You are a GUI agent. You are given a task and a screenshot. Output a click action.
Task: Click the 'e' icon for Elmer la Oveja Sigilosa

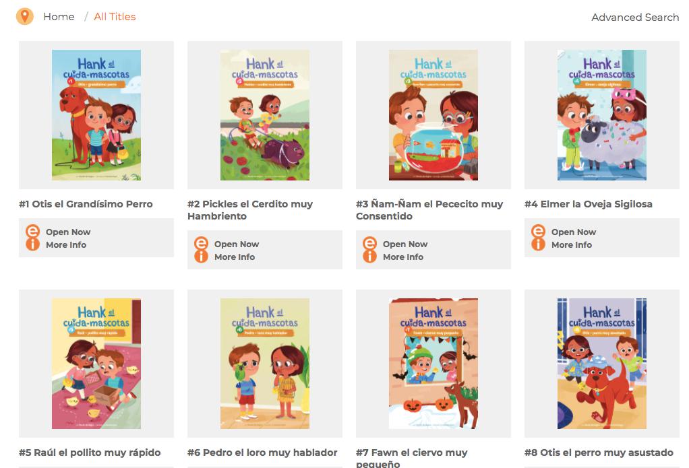[538, 231]
